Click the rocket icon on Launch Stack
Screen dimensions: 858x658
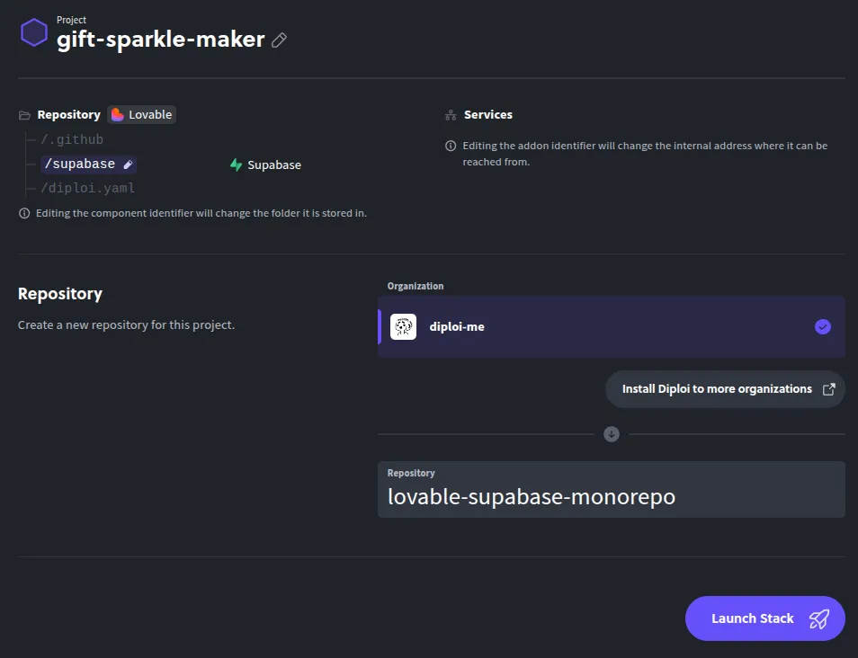tap(819, 618)
